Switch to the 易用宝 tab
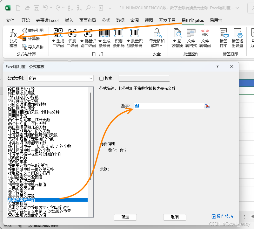Image resolution: width=254 pixels, height=229 pixels. (x=216, y=20)
